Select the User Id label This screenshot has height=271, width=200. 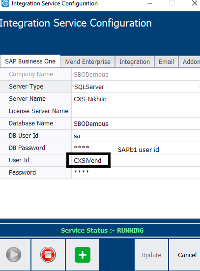[x=19, y=160]
